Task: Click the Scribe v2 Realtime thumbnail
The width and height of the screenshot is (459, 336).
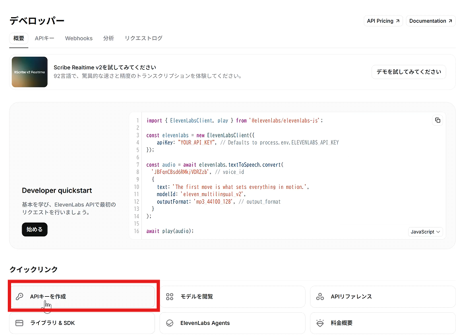Action: pos(29,72)
